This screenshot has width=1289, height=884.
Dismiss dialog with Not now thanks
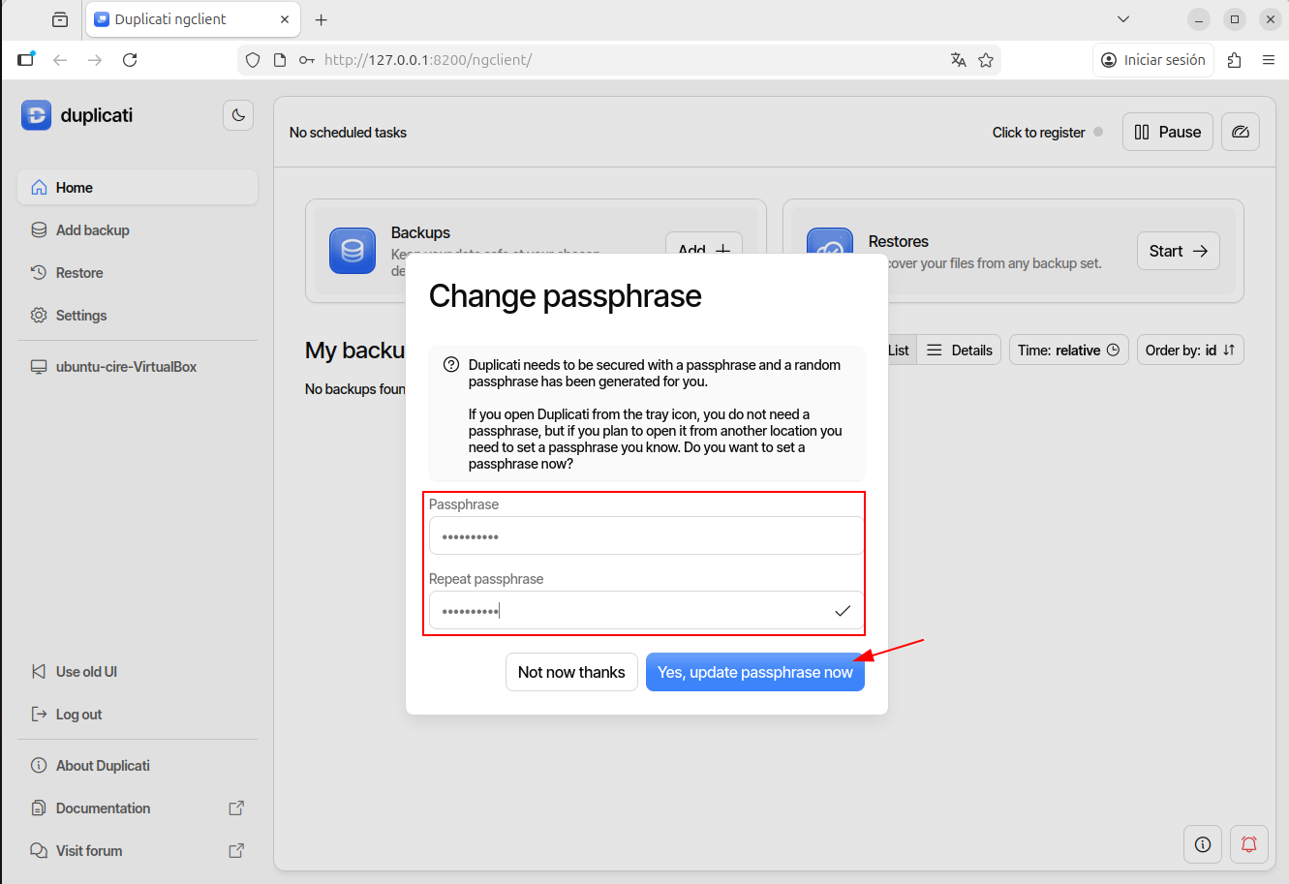pyautogui.click(x=571, y=671)
